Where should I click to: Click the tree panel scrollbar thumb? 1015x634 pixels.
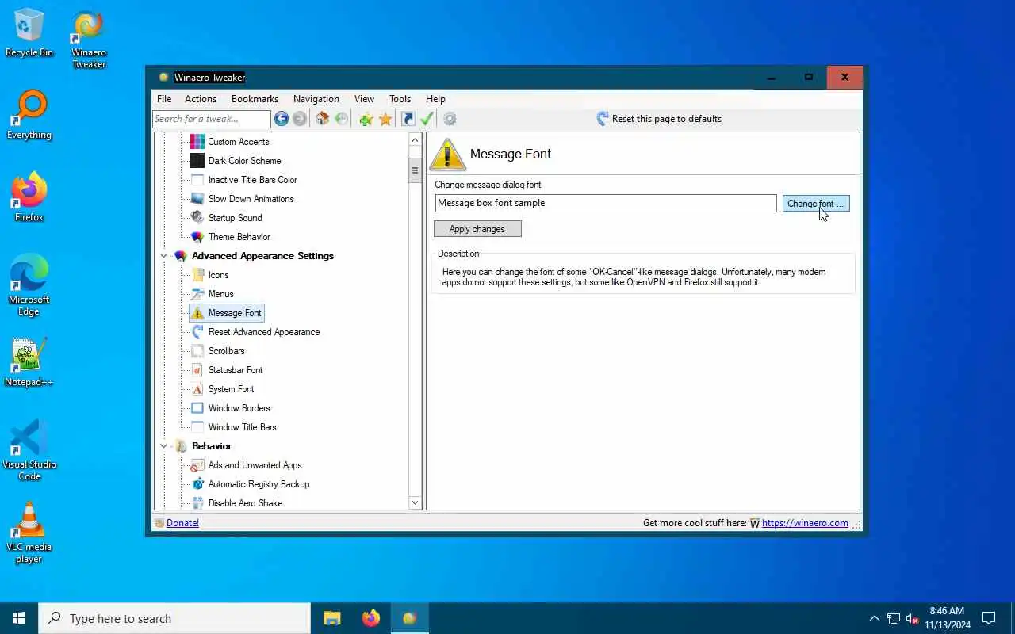tap(415, 170)
